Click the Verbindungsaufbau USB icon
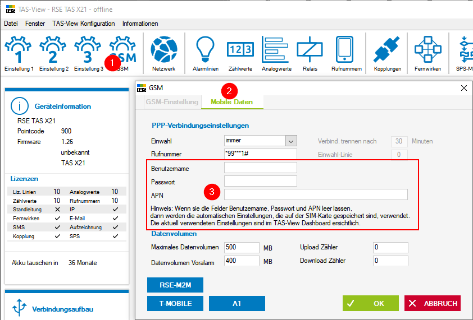473x320 pixels. tap(20, 308)
